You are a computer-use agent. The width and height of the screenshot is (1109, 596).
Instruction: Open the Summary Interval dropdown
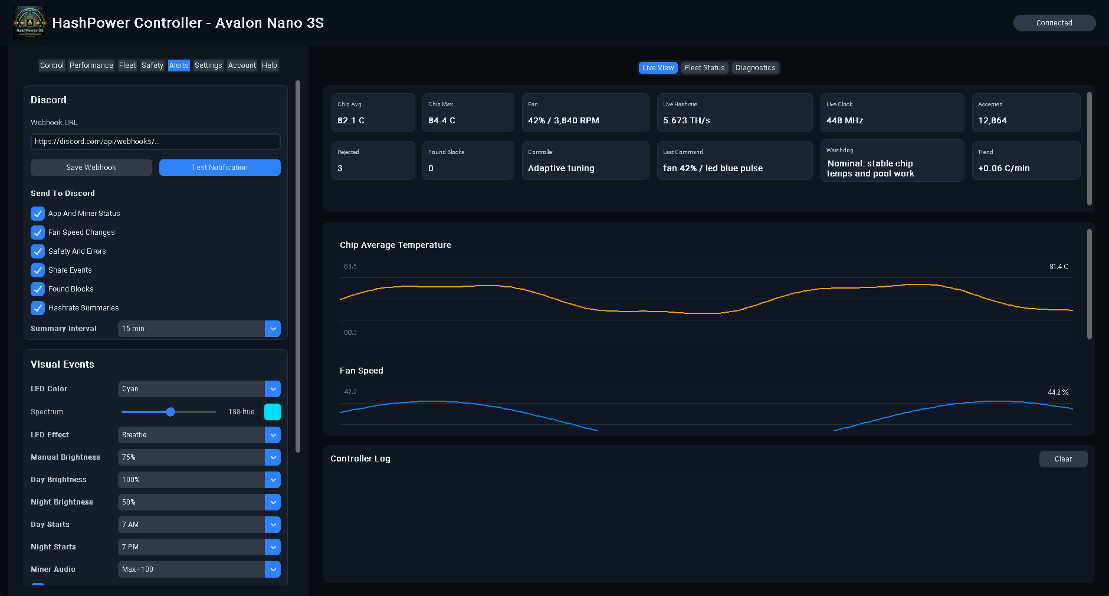click(199, 329)
